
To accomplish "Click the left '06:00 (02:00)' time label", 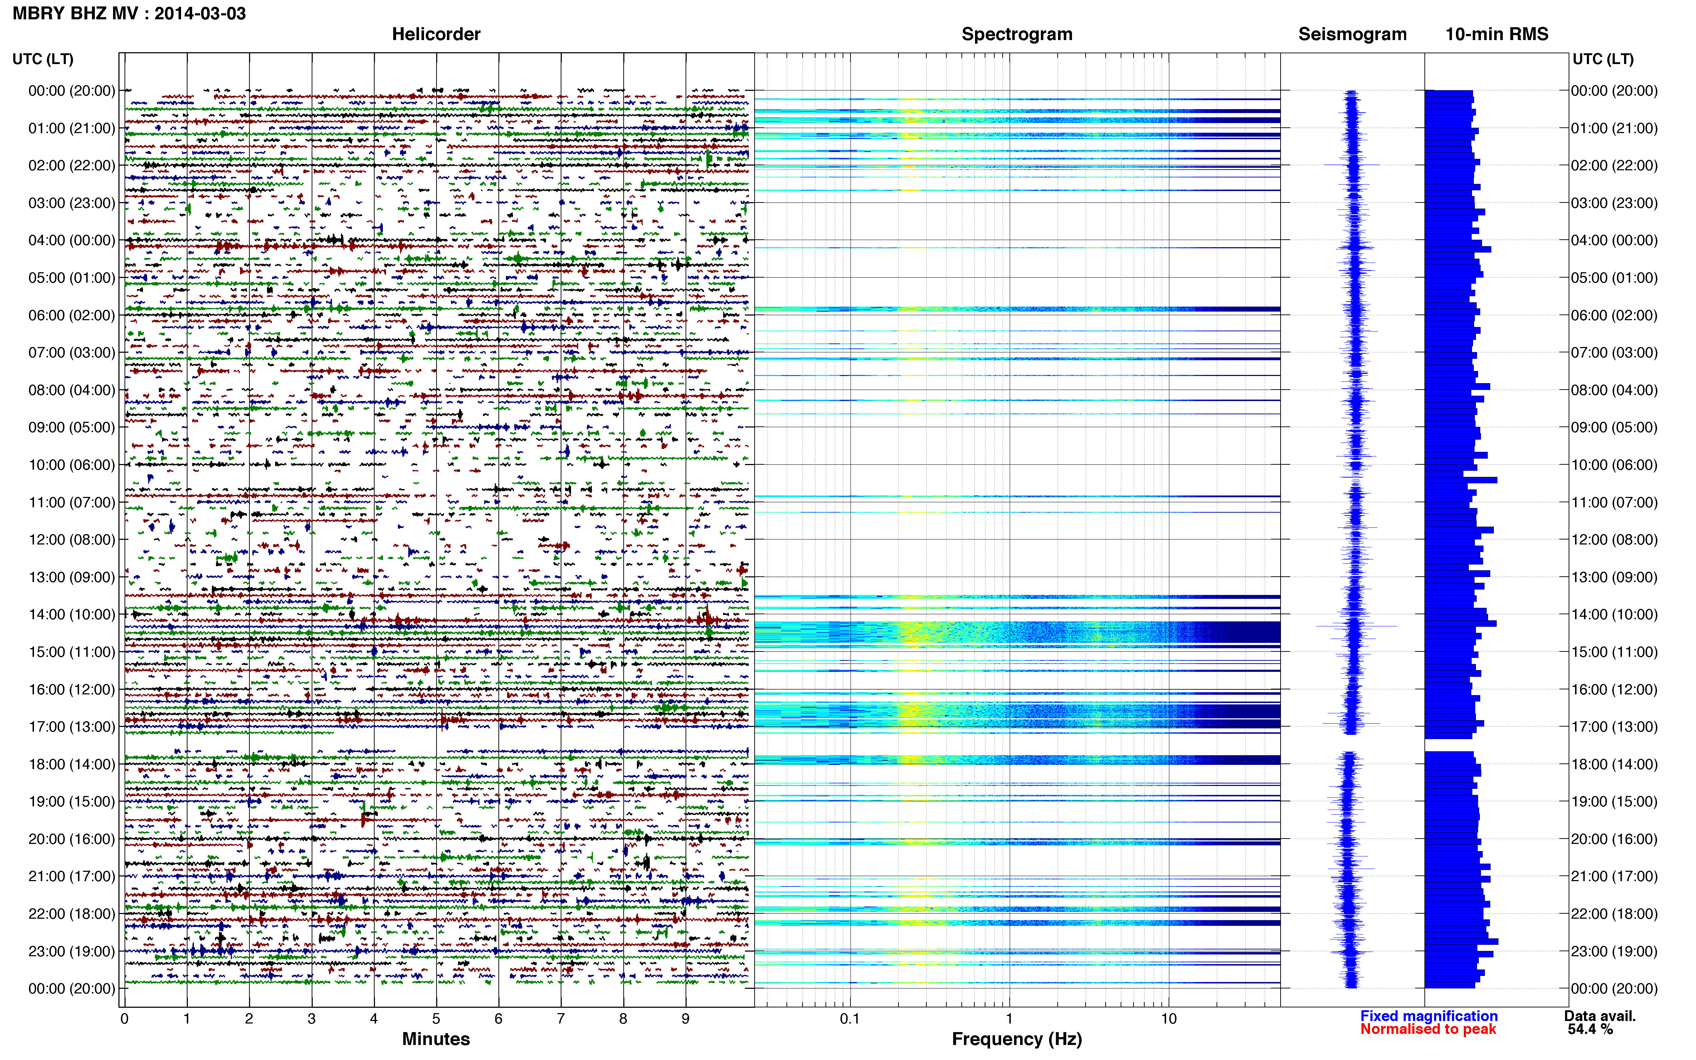I will coord(72,316).
